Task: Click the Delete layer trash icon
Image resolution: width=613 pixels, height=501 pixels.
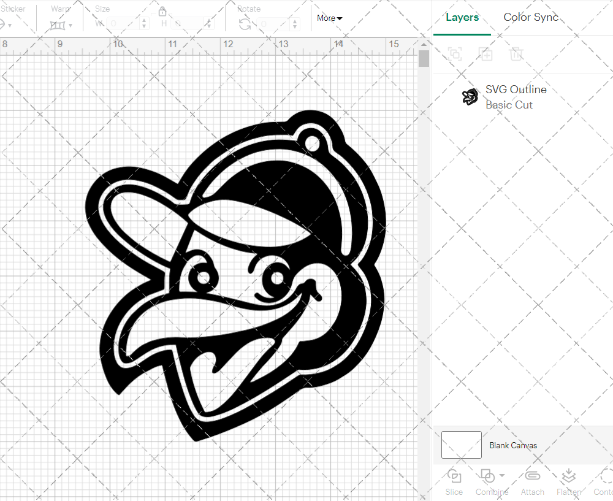Action: pos(517,54)
